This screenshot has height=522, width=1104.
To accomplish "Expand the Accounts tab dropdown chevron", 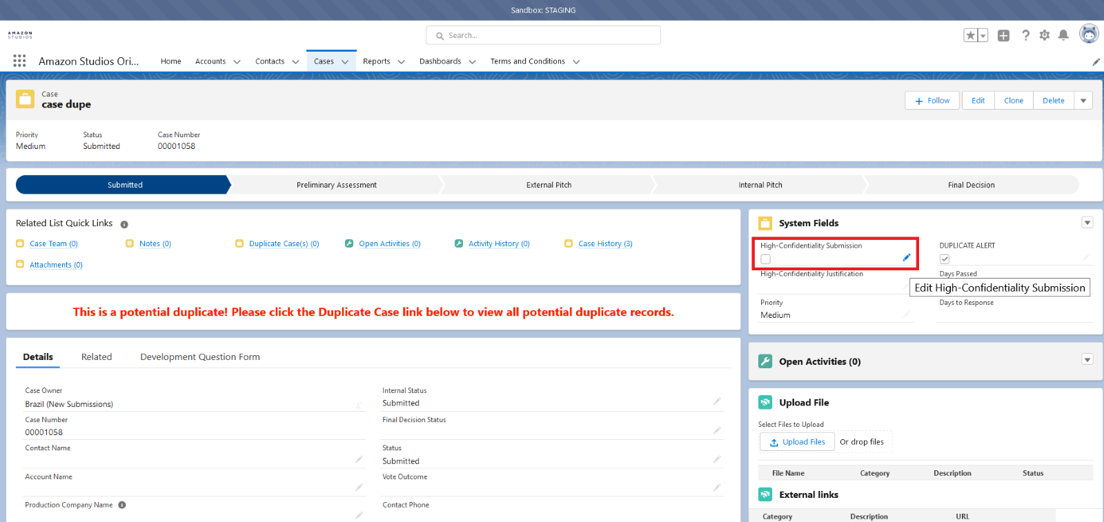I will pos(237,61).
